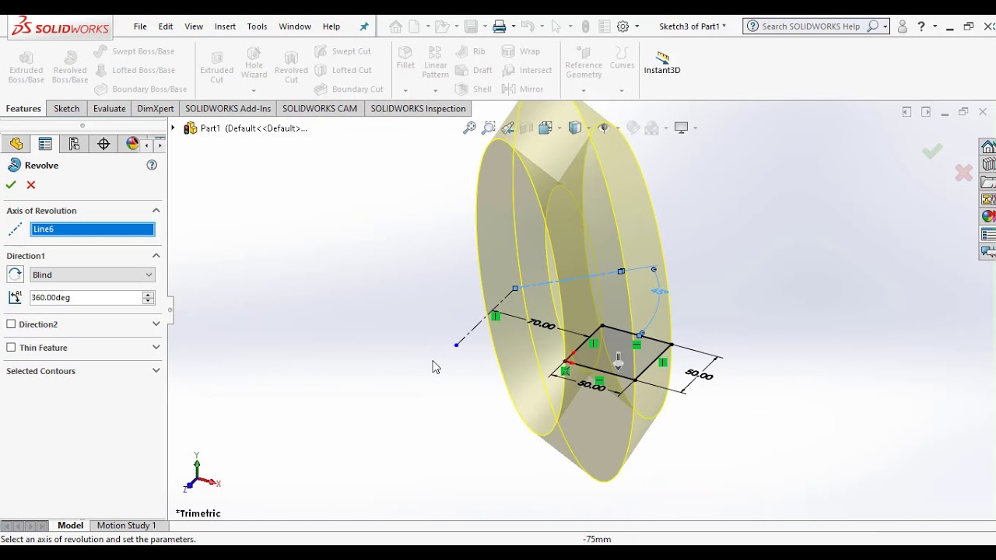This screenshot has height=560, width=996.
Task: Confirm the Revolve with green checkmark
Action: [x=11, y=185]
